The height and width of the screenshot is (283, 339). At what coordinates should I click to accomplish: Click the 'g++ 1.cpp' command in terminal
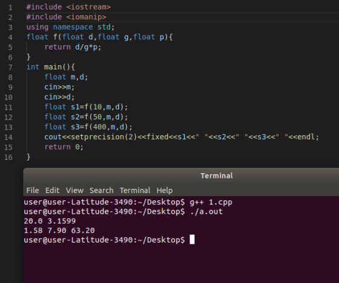(211, 202)
